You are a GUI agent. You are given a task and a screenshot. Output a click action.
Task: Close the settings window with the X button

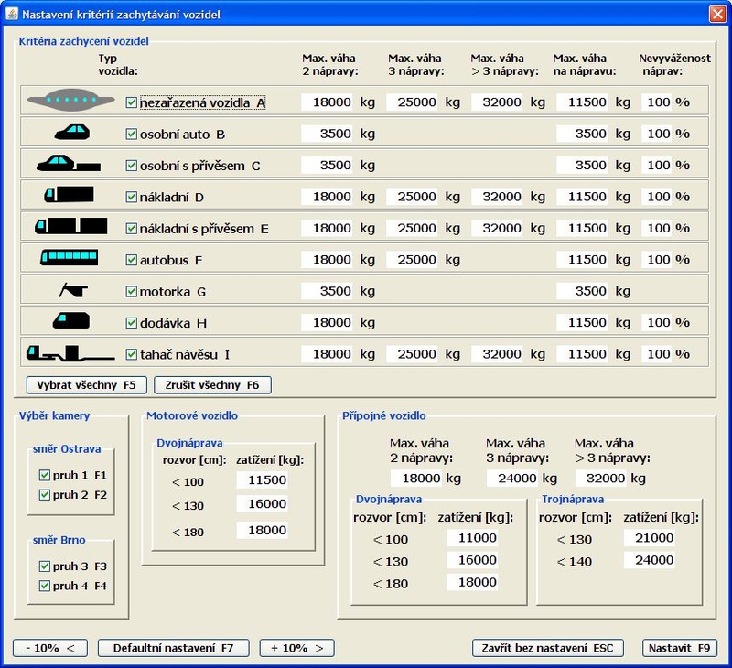716,14
